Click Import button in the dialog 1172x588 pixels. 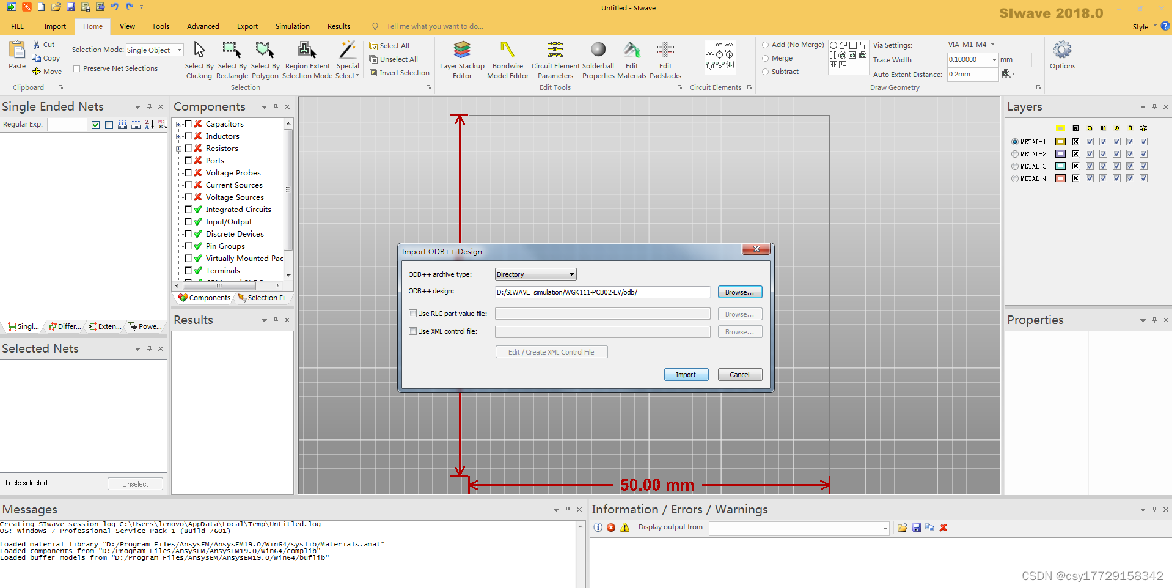[x=686, y=375]
